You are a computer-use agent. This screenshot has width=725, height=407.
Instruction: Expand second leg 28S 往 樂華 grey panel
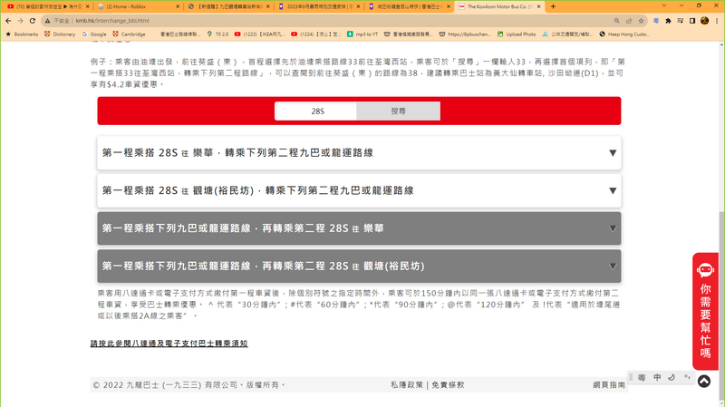coord(359,228)
